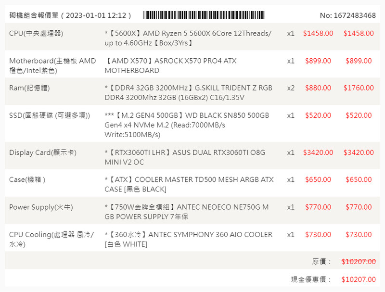
Task: Click the ASROCK X570 PRO4 ATX item
Action: pyautogui.click(x=170, y=65)
